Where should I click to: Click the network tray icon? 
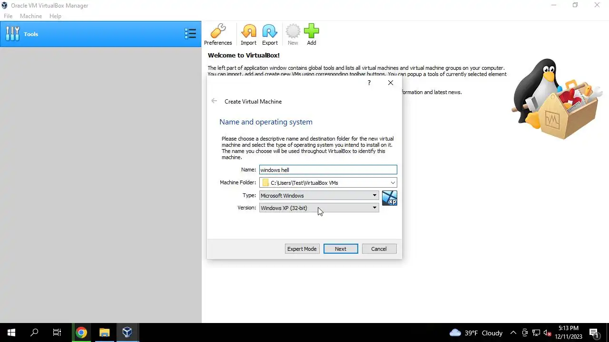coord(536,332)
